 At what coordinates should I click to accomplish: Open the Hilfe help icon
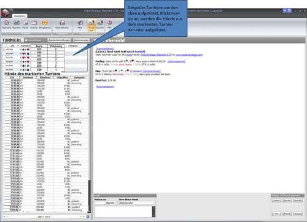click(109, 25)
